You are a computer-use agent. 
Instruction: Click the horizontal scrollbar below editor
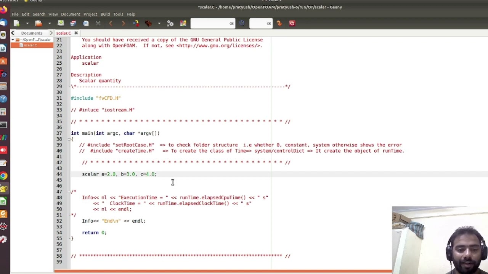tap(223, 271)
